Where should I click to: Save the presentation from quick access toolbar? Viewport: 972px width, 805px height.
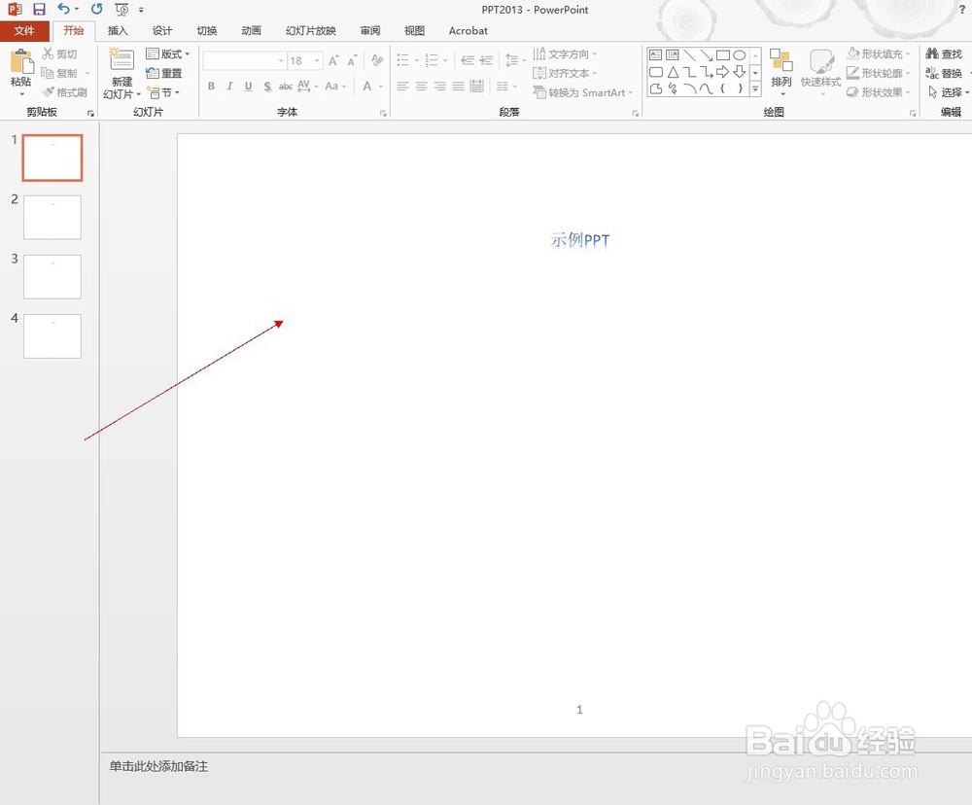click(x=39, y=10)
